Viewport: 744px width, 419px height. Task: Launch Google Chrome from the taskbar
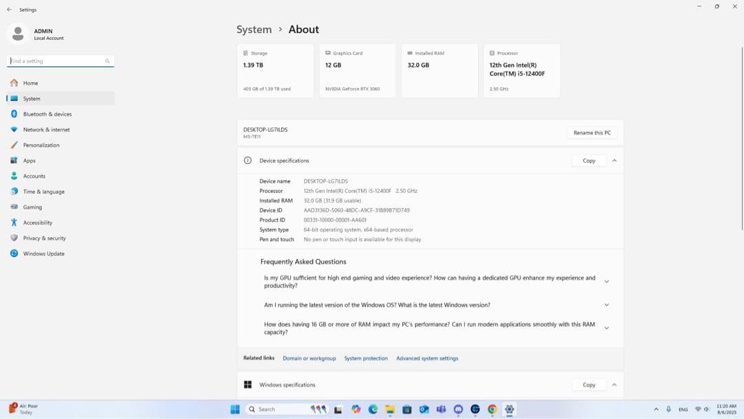coord(492,409)
